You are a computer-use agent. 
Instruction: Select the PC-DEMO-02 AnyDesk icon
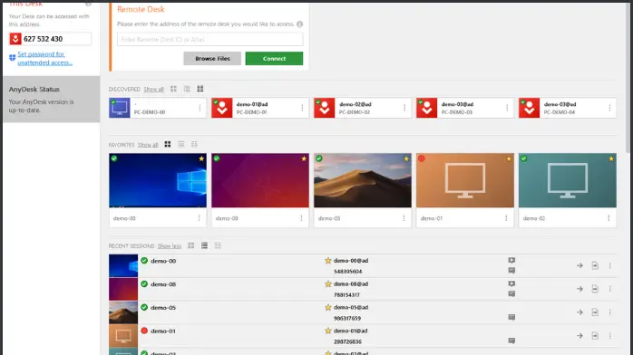click(325, 108)
